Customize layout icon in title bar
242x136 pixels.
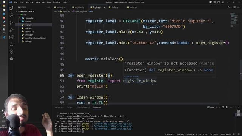point(223,2)
